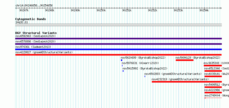Click the Cytogenetic Bands track title
Viewport: 229px width, 108px height.
click(31, 19)
